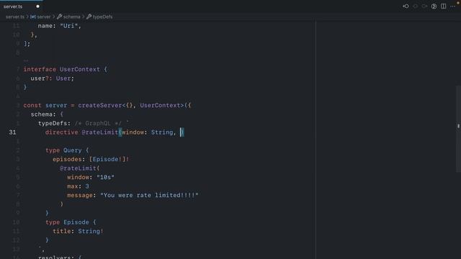Select the schema breadcrumb segment
The image size is (461, 259).
point(72,17)
